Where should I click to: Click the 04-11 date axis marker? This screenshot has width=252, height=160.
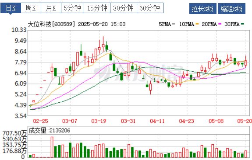point(157,121)
